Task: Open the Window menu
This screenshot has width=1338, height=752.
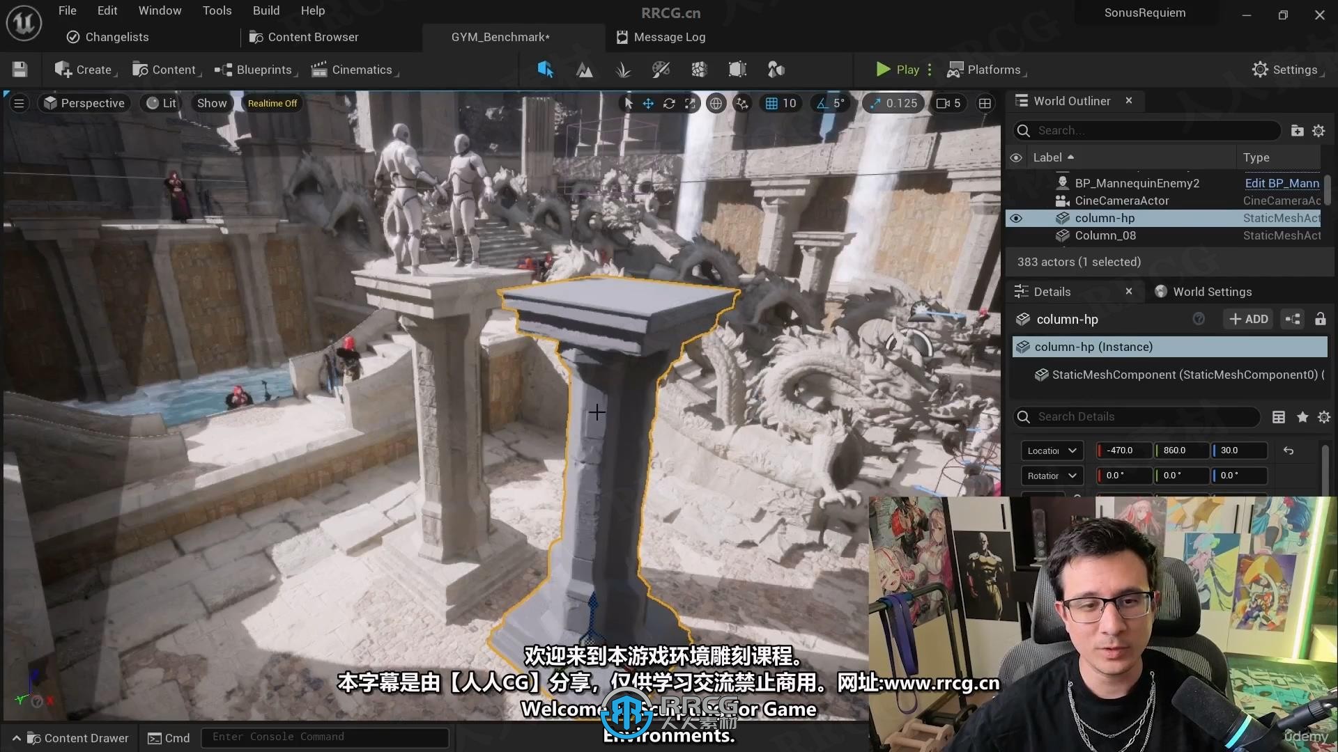Action: pos(160,10)
